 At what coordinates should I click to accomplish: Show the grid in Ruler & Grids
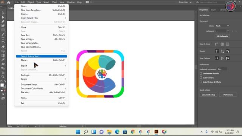[222, 44]
